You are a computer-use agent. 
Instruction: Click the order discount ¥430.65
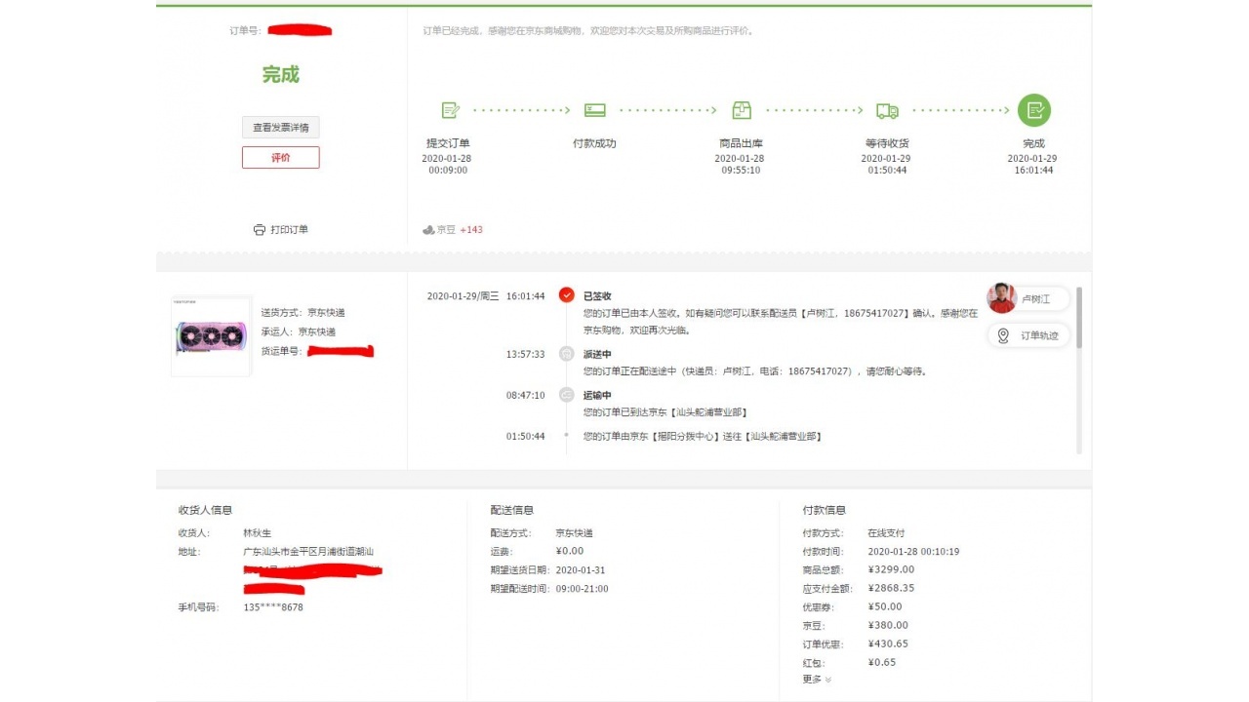(x=888, y=643)
